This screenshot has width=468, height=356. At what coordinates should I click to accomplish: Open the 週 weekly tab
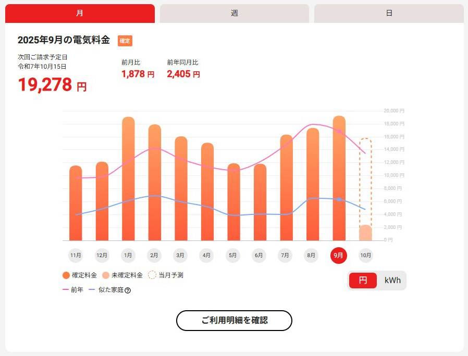click(235, 14)
